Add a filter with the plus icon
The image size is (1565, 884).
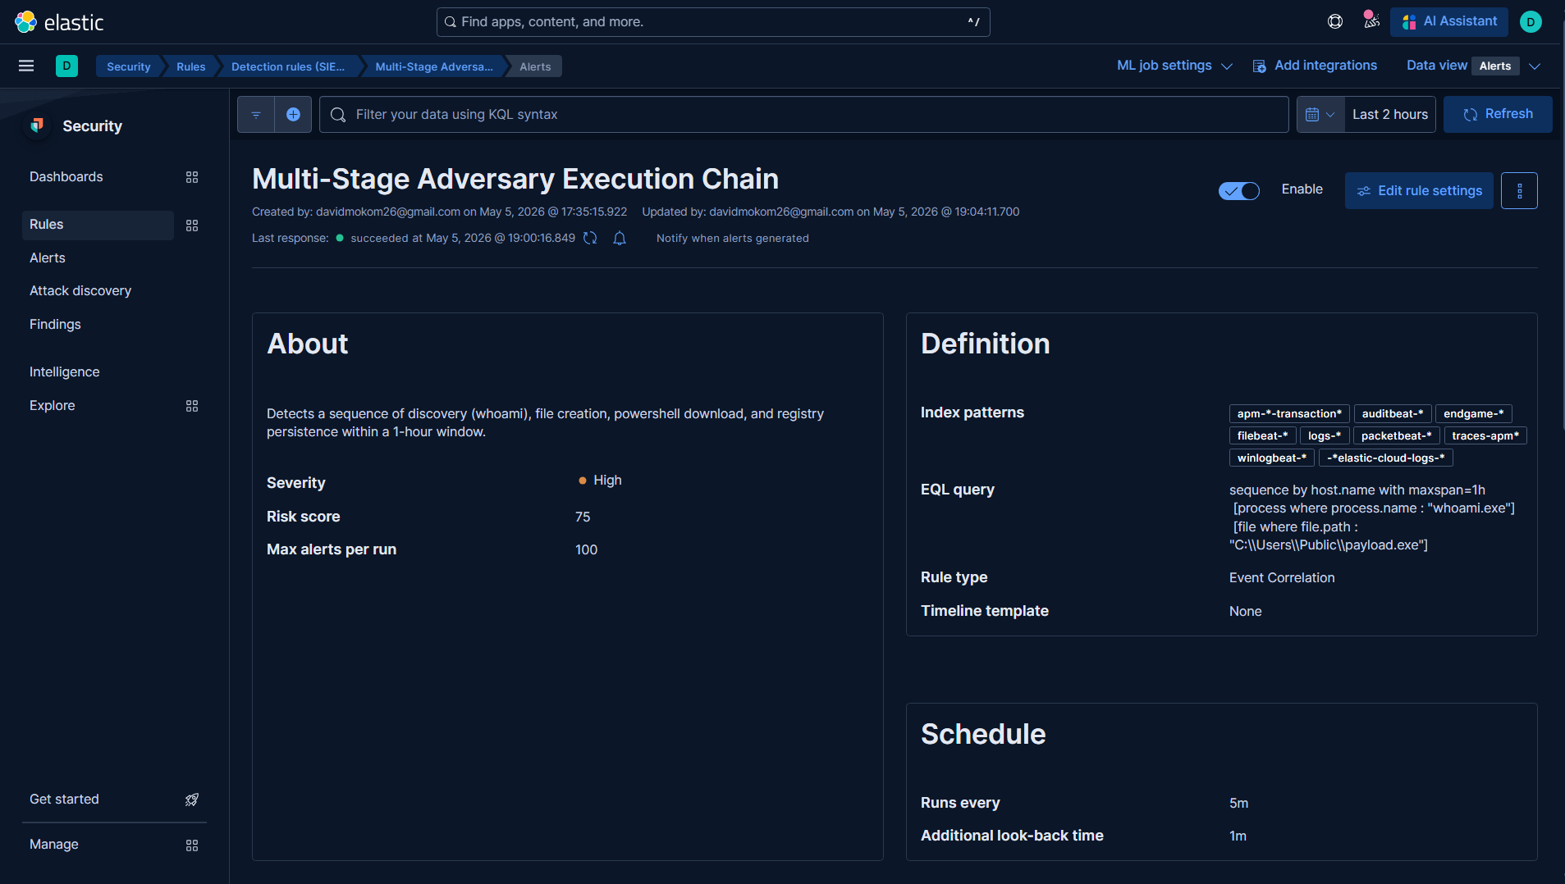pyautogui.click(x=293, y=114)
